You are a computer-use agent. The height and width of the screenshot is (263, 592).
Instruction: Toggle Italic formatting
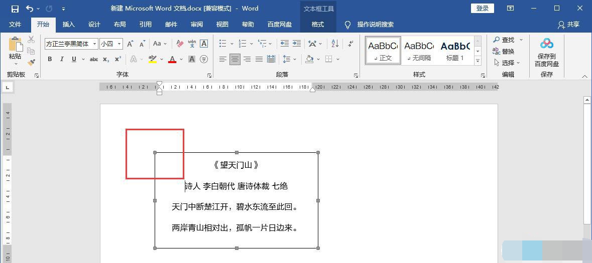click(x=62, y=59)
